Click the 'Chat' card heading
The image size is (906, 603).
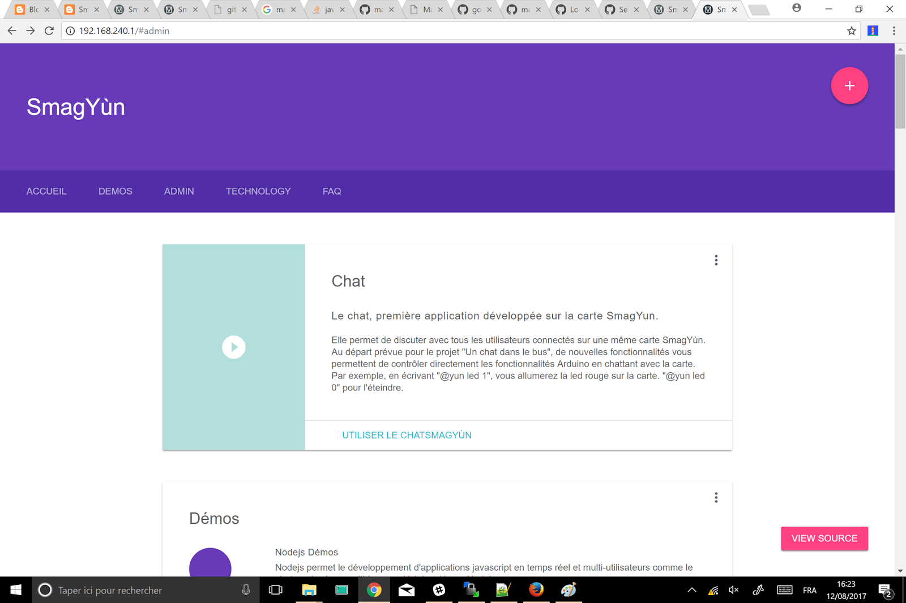click(x=348, y=281)
